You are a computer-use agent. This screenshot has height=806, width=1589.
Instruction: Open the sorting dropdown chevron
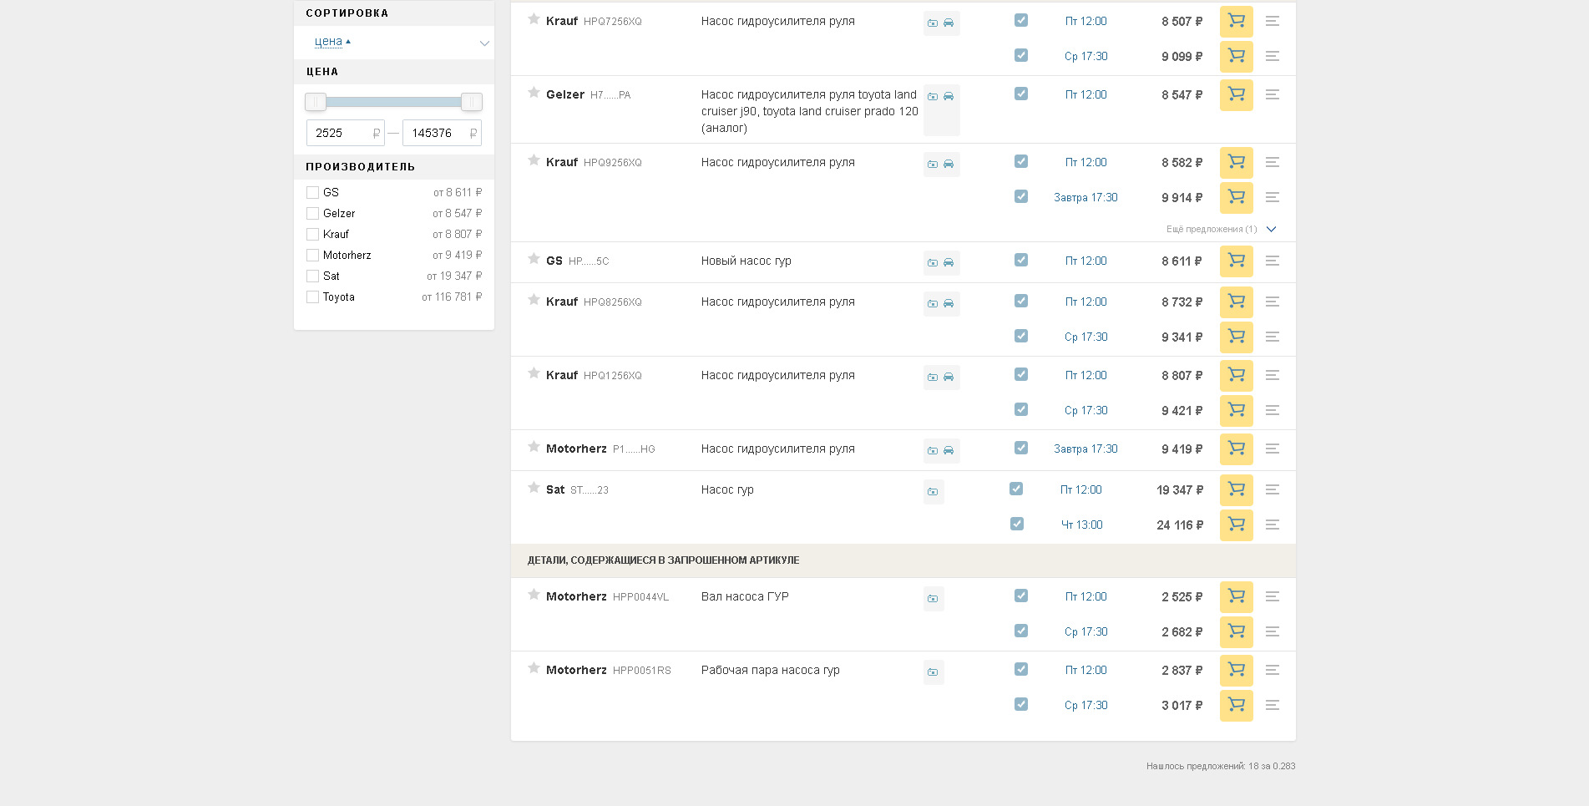pyautogui.click(x=483, y=43)
